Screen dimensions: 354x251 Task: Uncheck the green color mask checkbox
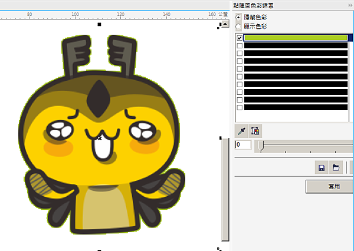(239, 38)
